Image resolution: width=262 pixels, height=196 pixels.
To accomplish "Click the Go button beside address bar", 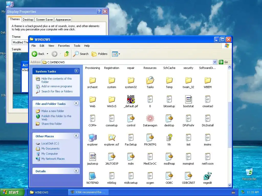I will coord(223,62).
